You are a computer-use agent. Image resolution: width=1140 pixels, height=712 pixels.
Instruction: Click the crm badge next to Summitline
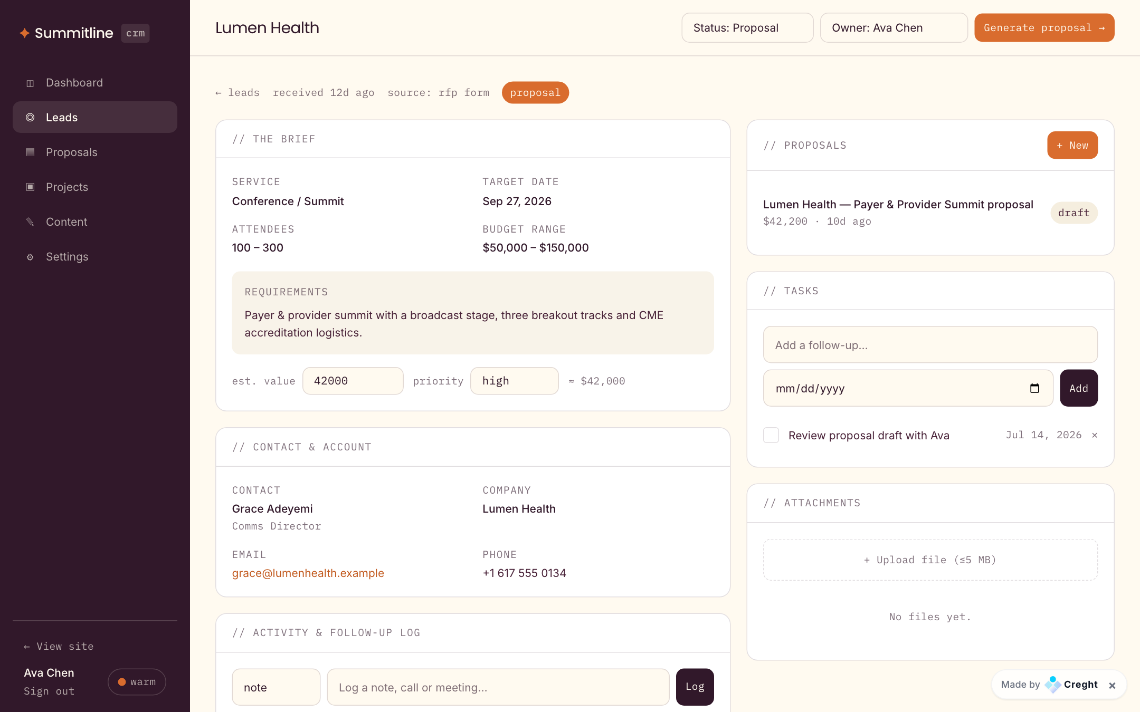point(136,33)
